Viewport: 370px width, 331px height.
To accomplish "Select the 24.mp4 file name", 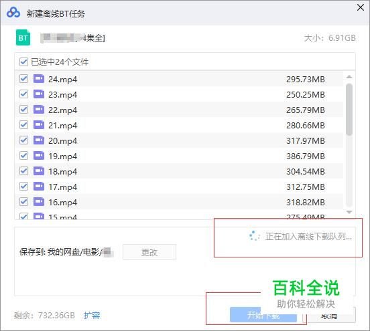I will (x=63, y=80).
